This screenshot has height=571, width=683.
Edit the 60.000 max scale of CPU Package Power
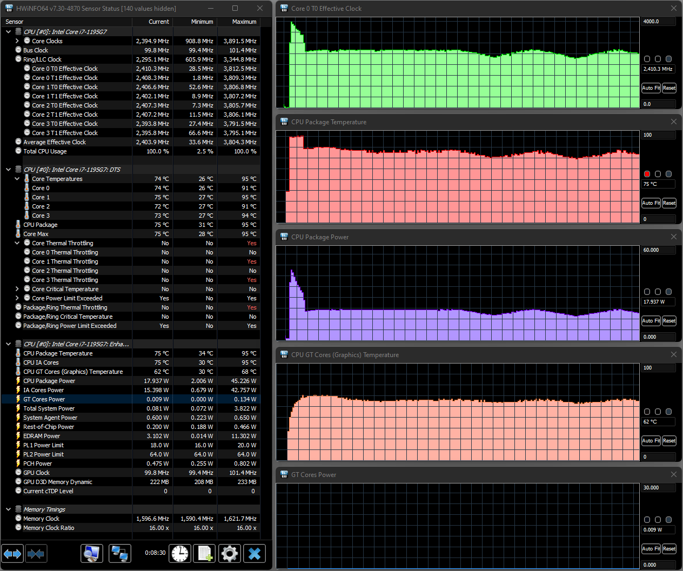tap(658, 250)
